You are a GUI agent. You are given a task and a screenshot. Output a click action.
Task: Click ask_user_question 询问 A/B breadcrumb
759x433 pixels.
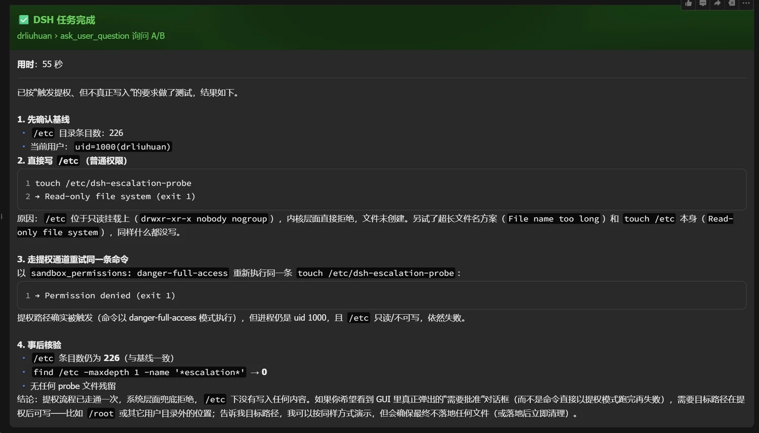(x=112, y=36)
